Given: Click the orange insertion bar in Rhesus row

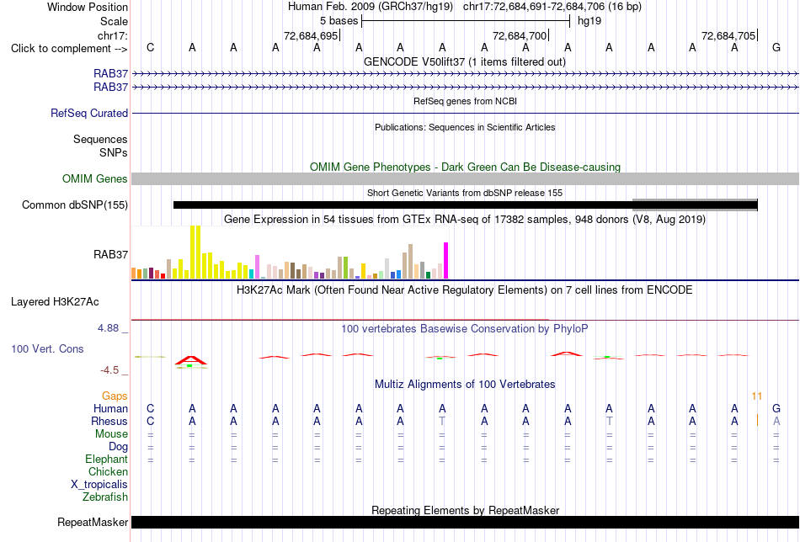Looking at the screenshot, I should point(757,421).
